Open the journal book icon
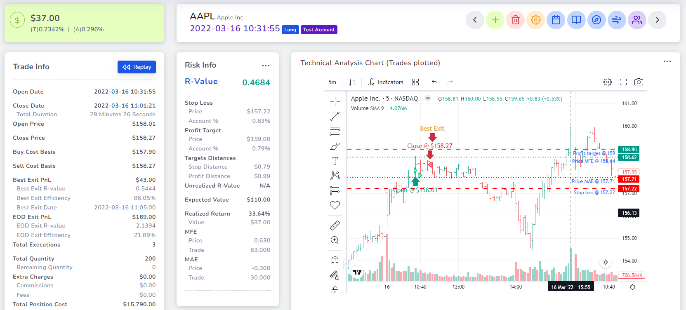This screenshot has width=686, height=310. [576, 20]
